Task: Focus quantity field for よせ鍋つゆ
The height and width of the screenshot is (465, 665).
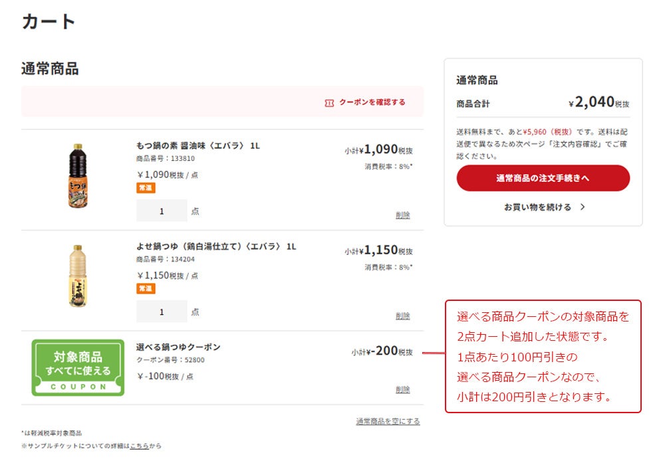Action: 162,312
